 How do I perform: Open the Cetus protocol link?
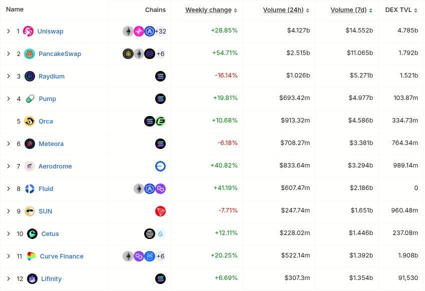pos(50,234)
